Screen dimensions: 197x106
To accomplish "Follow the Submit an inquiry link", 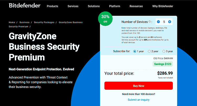I will point(139,100).
